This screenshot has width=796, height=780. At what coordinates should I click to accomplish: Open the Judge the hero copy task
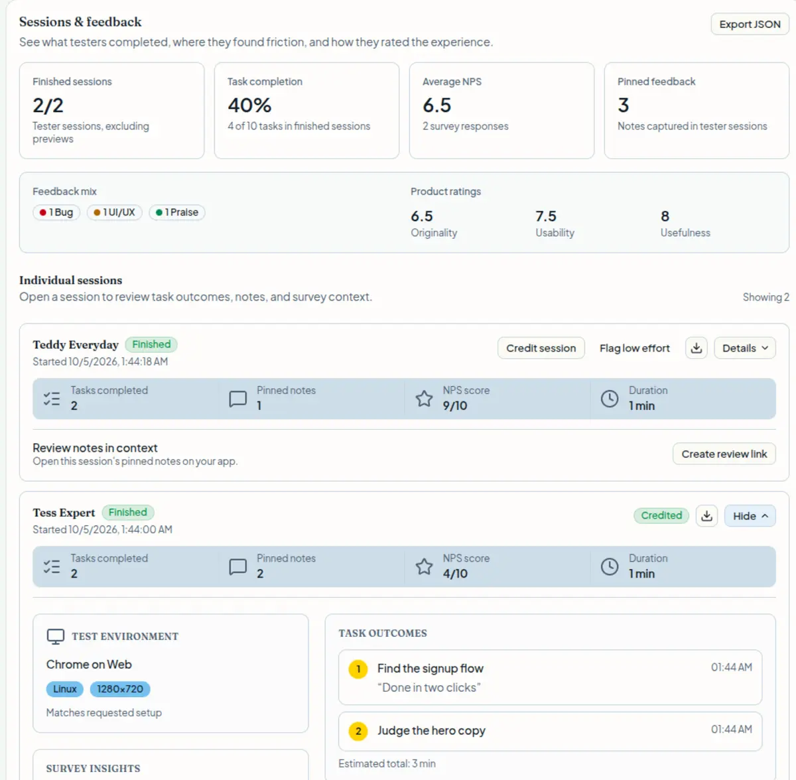[550, 732]
